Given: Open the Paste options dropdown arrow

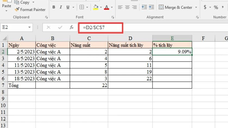Looking at the screenshot, I should pyautogui.click(x=6, y=11).
